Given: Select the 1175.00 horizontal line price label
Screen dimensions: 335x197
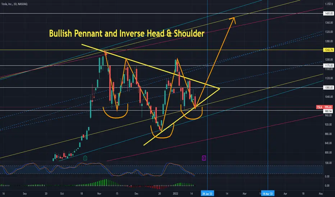Looking at the screenshot, I should 329,66.
